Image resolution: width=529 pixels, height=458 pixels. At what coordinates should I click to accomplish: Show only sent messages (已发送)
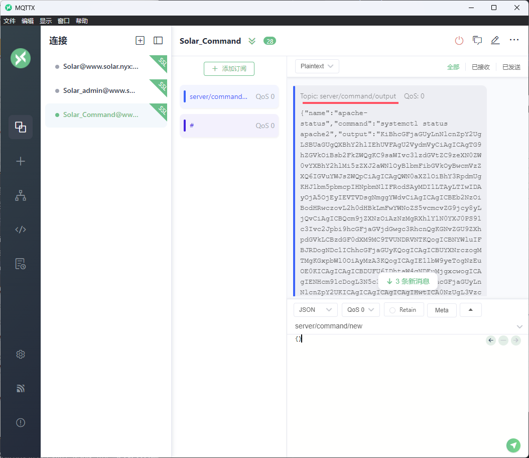point(511,67)
